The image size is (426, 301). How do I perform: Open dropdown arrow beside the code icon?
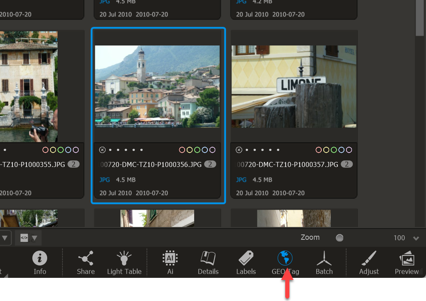[x=34, y=238]
